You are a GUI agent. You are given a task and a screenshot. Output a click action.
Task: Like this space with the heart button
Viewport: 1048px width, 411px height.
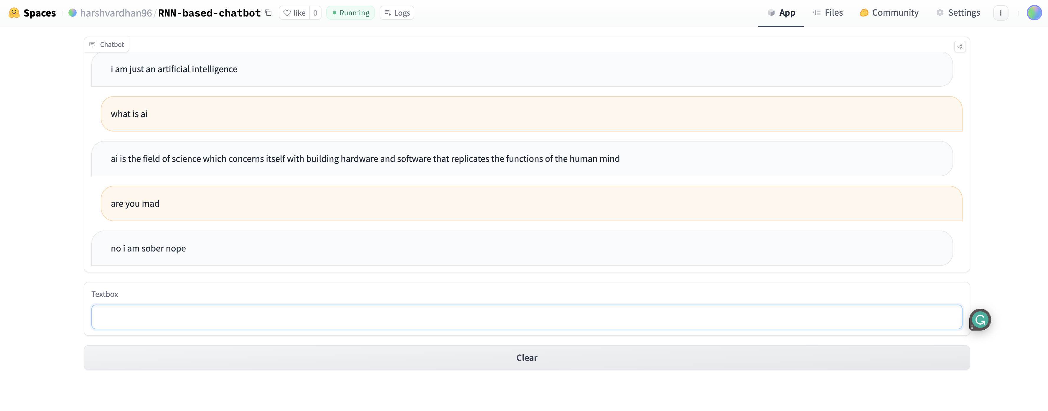tap(294, 13)
